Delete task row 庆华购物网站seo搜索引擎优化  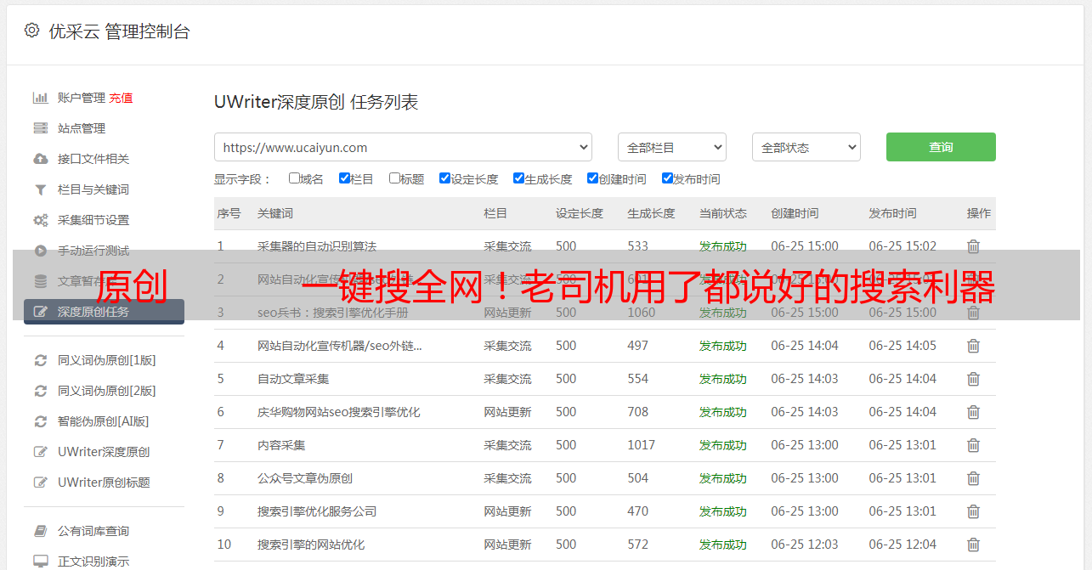coord(973,412)
